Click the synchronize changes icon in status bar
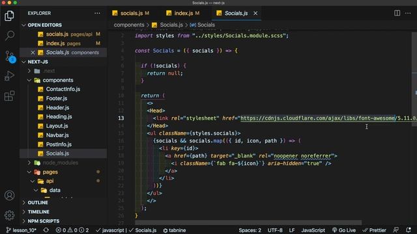 click(46, 230)
